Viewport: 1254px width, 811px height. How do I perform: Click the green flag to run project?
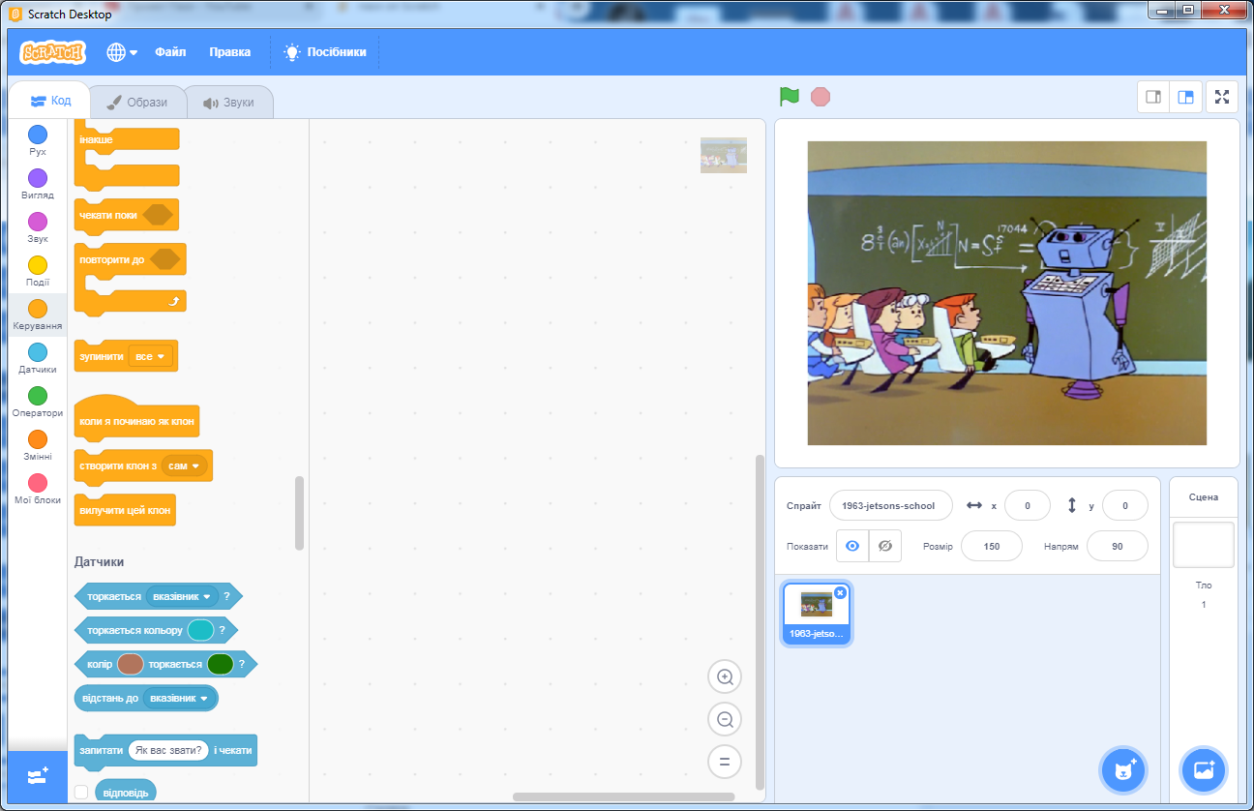790,97
